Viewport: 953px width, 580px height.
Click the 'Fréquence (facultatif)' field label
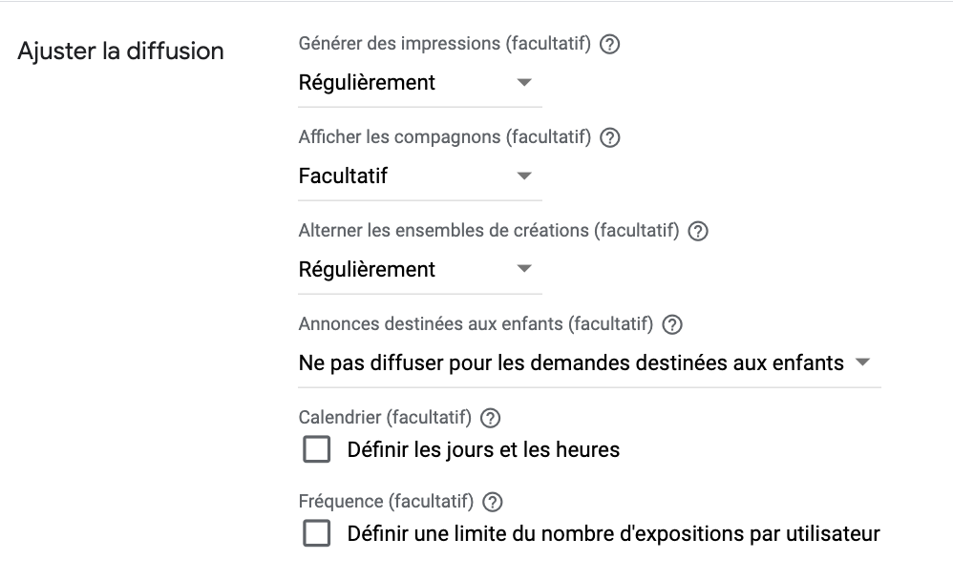pyautogui.click(x=386, y=502)
